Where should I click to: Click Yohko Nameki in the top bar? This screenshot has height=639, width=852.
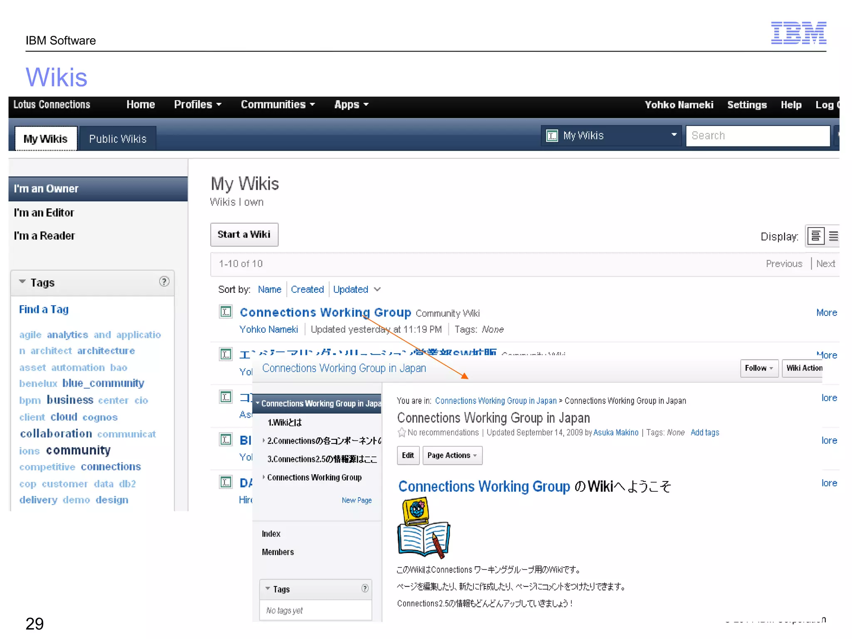(679, 105)
